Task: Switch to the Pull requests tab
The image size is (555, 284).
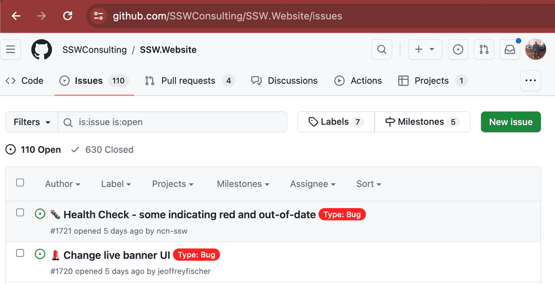Action: [189, 81]
